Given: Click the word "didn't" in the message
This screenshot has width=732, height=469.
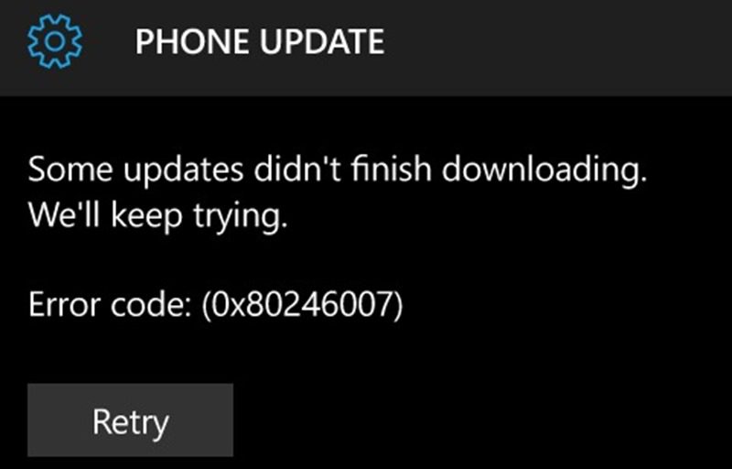Looking at the screenshot, I should point(296,169).
